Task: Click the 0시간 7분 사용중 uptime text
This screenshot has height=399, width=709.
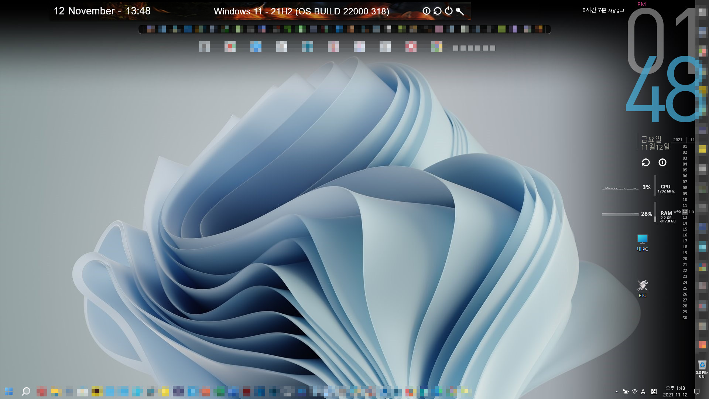Action: click(603, 10)
